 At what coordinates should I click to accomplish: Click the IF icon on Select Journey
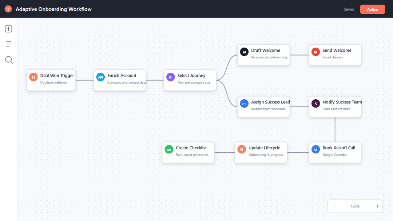tap(170, 77)
